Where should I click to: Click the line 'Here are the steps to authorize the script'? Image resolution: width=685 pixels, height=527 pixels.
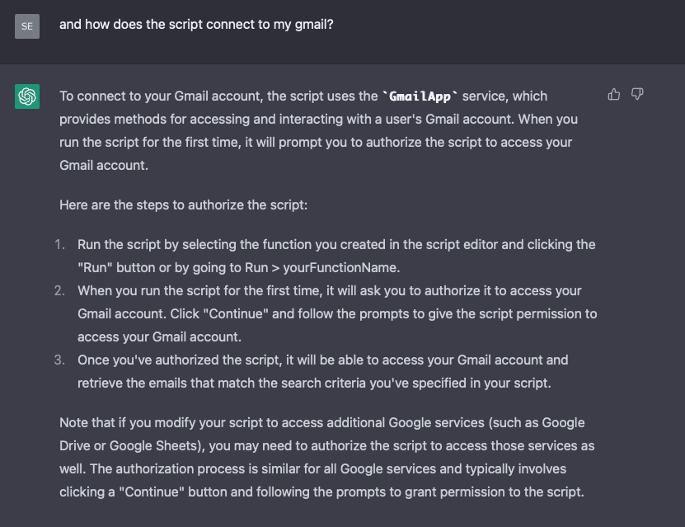(x=183, y=205)
